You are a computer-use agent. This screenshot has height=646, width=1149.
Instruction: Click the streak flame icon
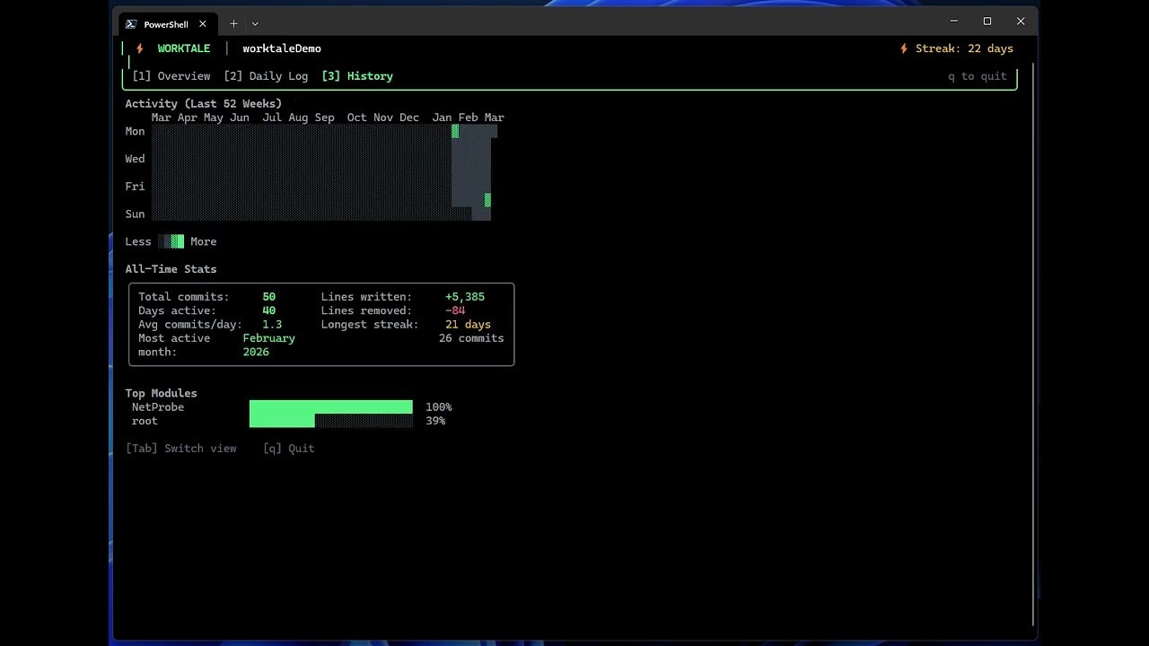(904, 48)
